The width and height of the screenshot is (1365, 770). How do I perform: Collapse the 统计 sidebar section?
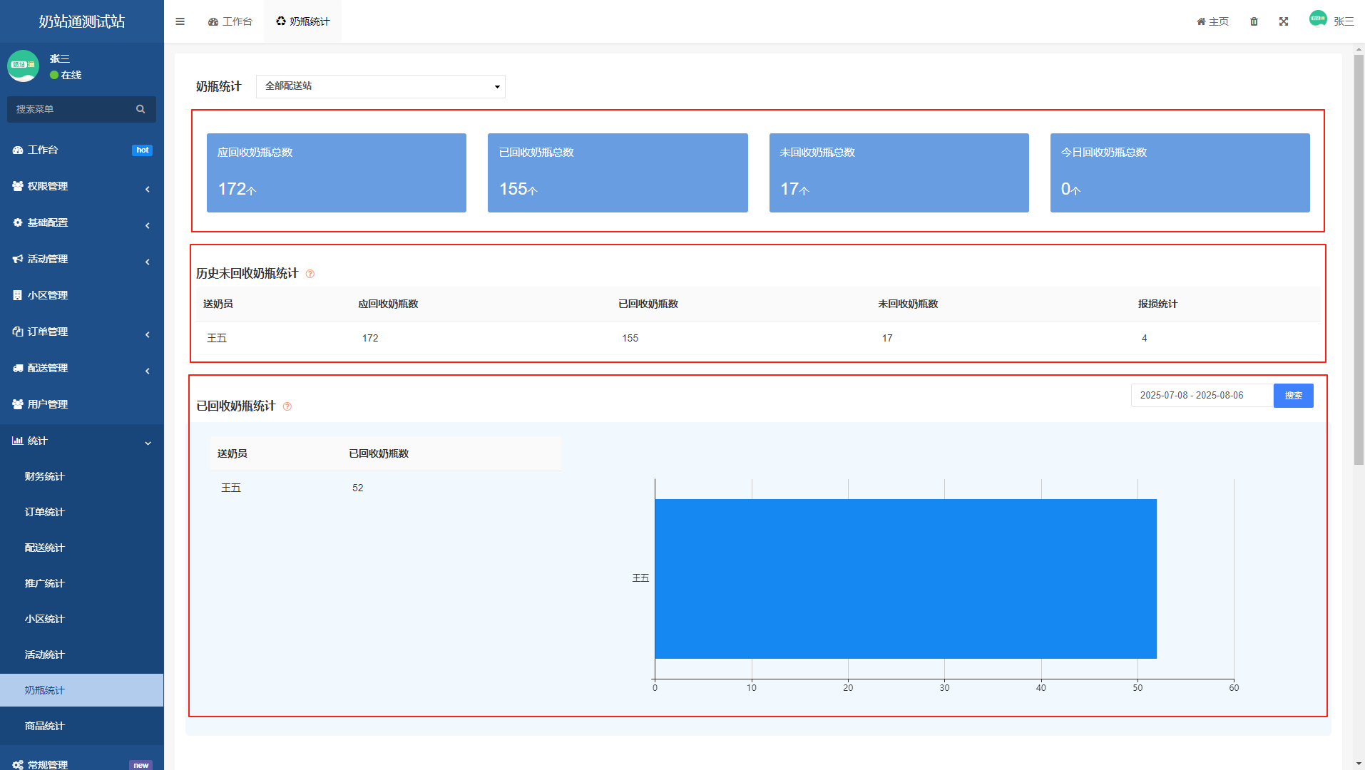[x=81, y=441]
